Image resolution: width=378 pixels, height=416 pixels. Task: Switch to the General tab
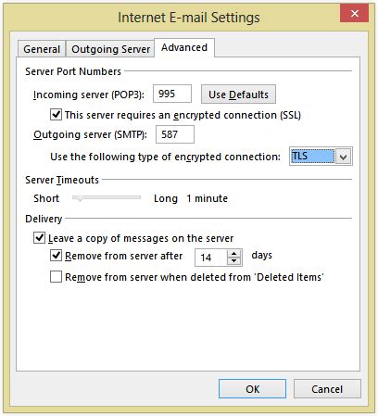tap(42, 49)
